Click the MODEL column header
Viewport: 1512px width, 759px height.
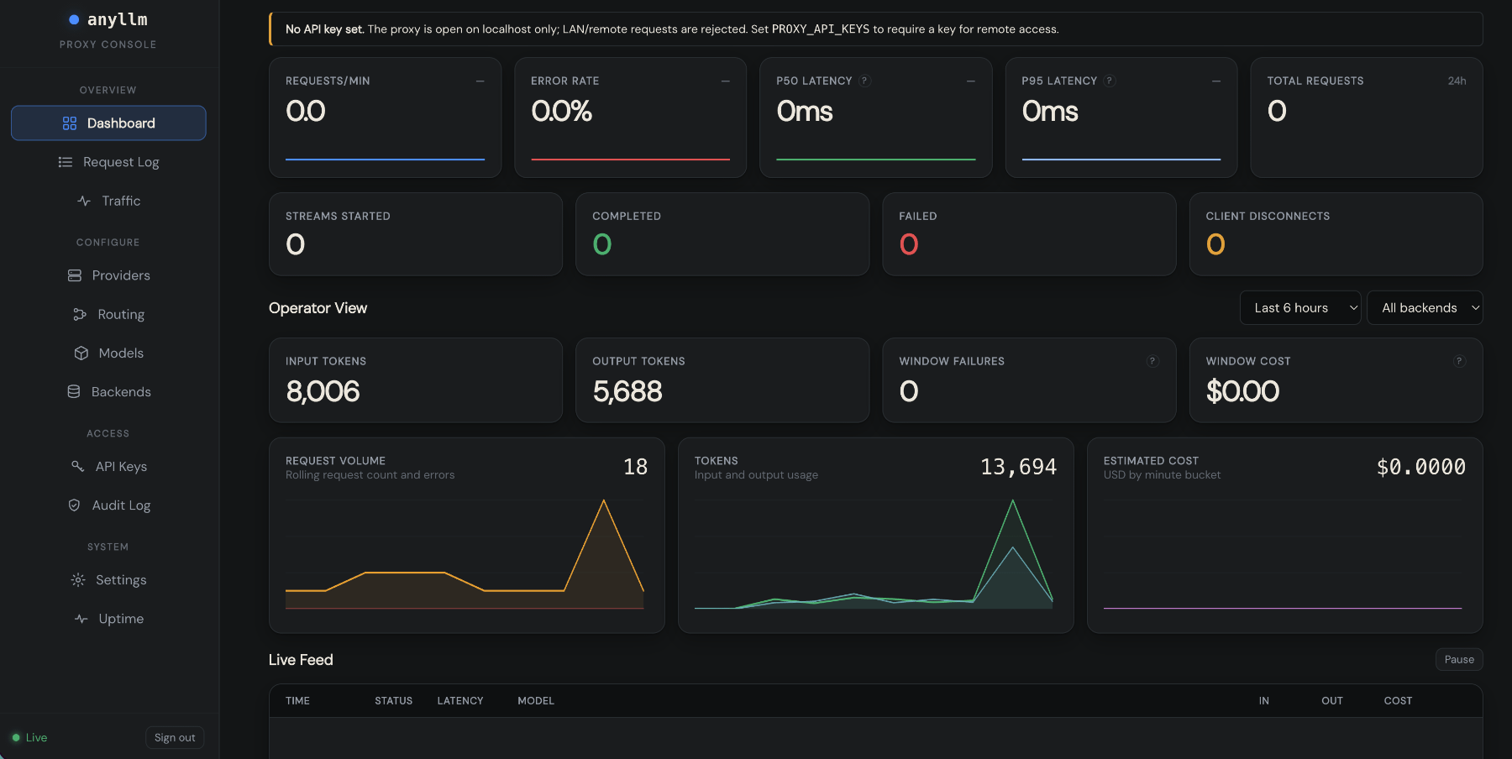click(x=536, y=701)
